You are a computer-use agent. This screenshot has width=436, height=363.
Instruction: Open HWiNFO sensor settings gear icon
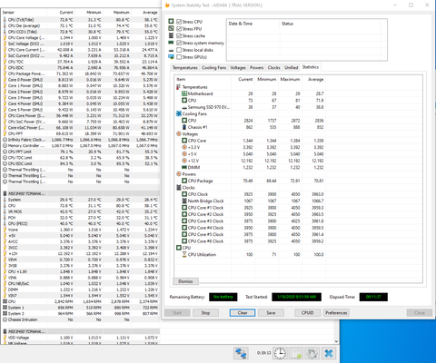pyautogui.click(x=312, y=353)
